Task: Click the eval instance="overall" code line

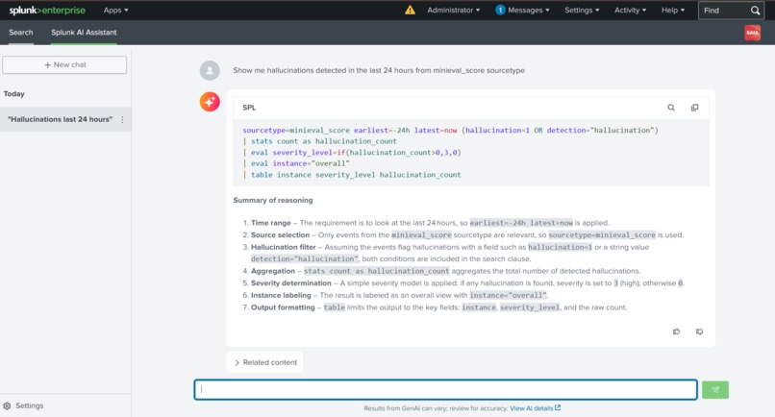Action: pyautogui.click(x=296, y=163)
